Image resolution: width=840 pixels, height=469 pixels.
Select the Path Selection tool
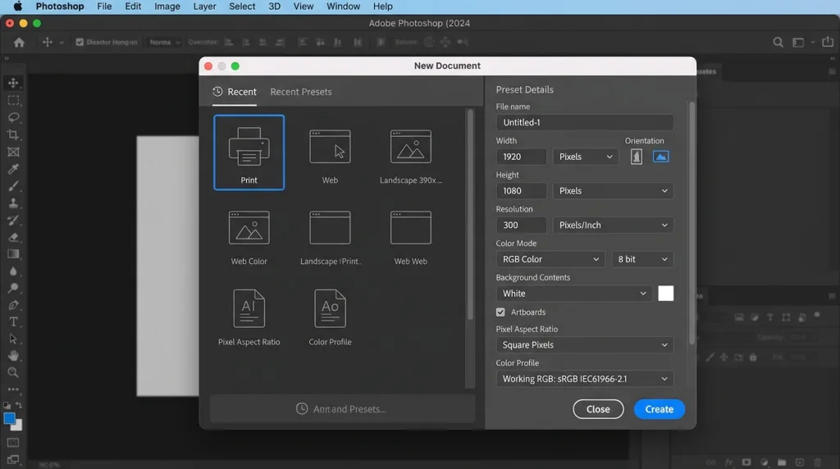pyautogui.click(x=13, y=339)
